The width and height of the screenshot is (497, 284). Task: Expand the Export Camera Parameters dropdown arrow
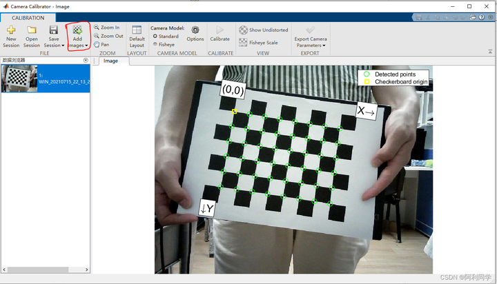324,45
